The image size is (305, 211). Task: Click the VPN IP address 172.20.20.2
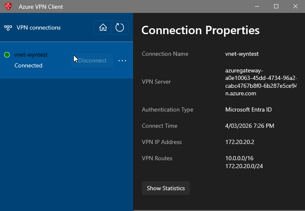[239, 142]
